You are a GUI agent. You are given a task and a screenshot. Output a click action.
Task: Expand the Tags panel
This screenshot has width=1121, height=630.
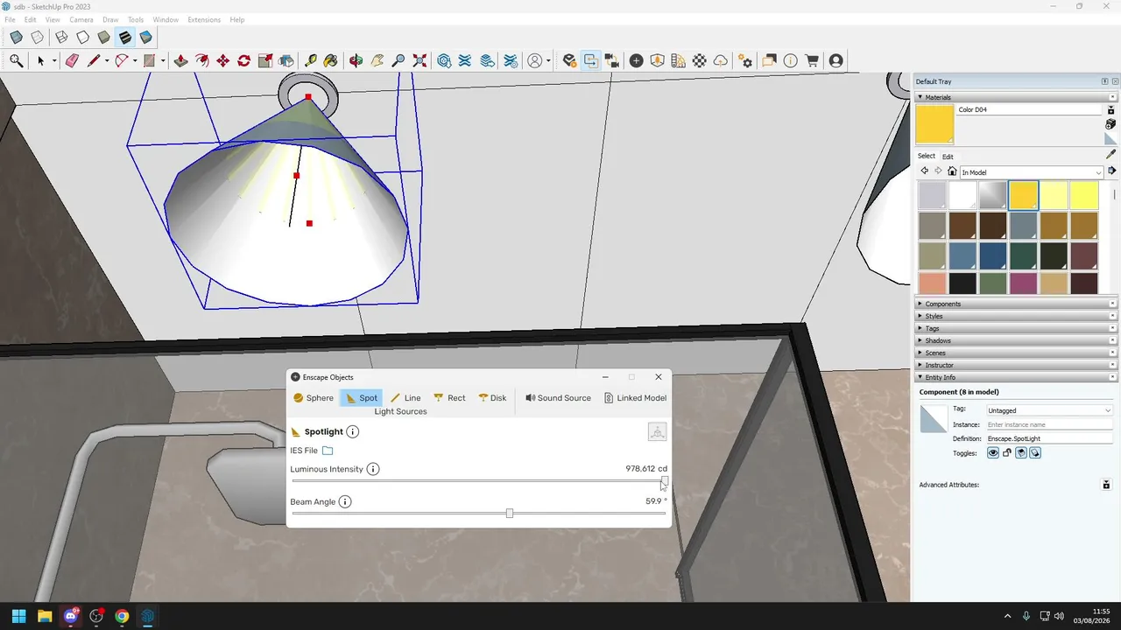pos(1016,328)
